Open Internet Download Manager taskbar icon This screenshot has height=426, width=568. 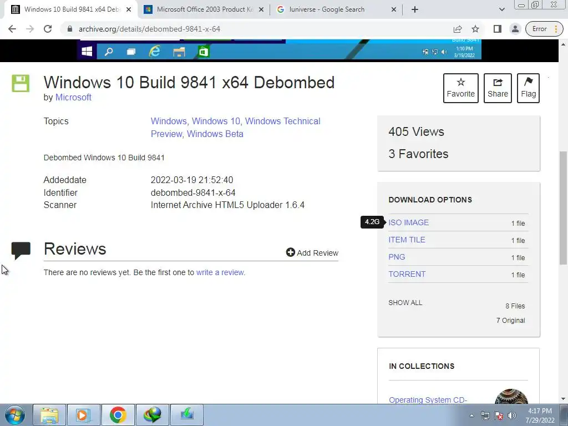[x=152, y=415]
